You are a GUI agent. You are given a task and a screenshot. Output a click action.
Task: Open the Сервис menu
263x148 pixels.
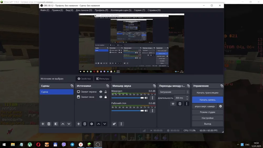[x=139, y=10]
